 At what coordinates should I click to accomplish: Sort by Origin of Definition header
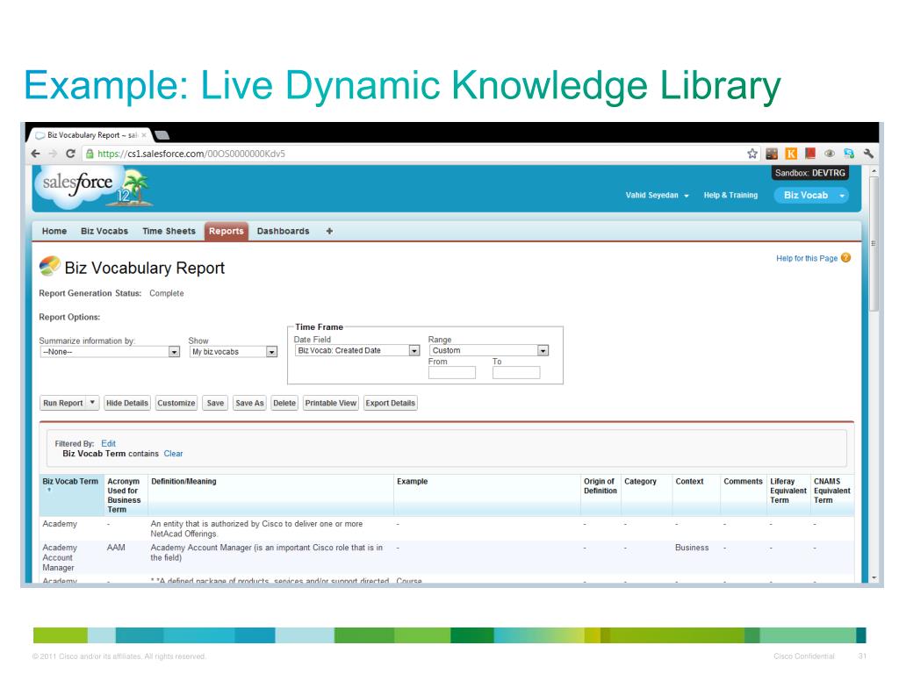pos(601,486)
